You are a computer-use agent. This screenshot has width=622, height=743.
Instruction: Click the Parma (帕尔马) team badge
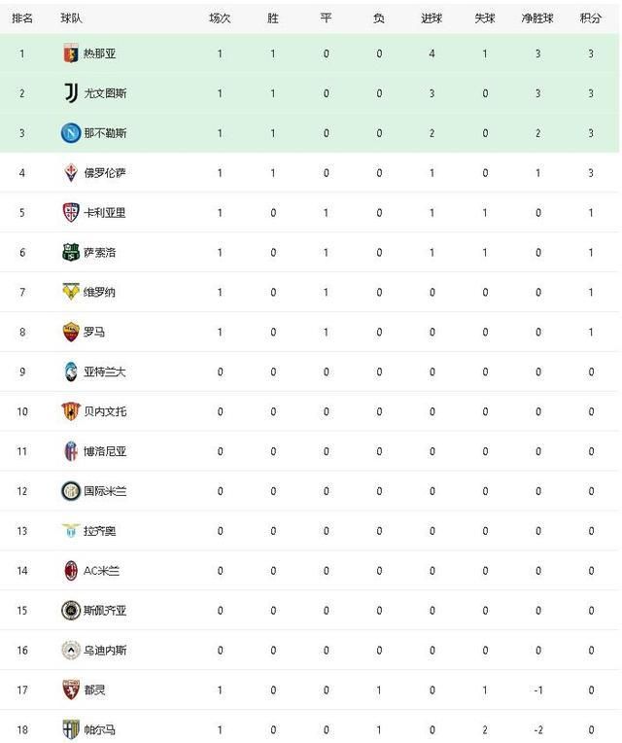[71, 729]
